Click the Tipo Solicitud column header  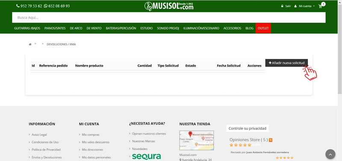pos(168,66)
